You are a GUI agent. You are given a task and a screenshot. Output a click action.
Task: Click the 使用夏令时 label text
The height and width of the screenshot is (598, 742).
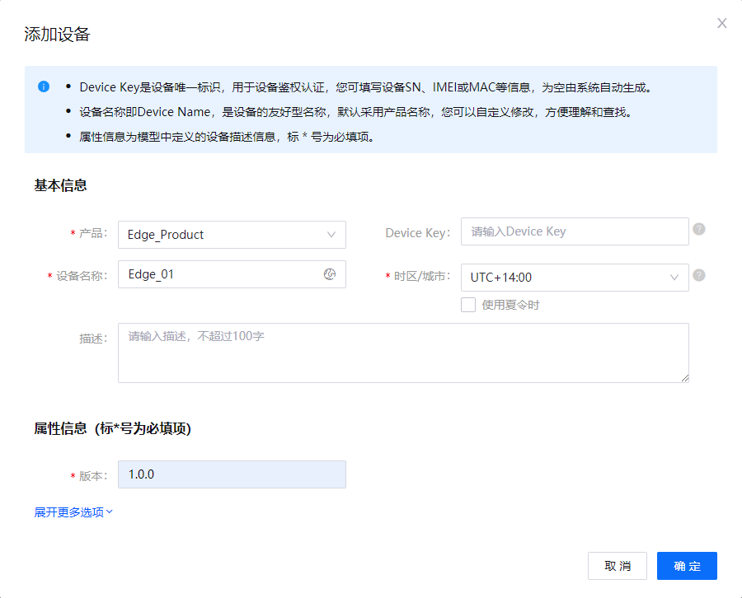[x=510, y=305]
